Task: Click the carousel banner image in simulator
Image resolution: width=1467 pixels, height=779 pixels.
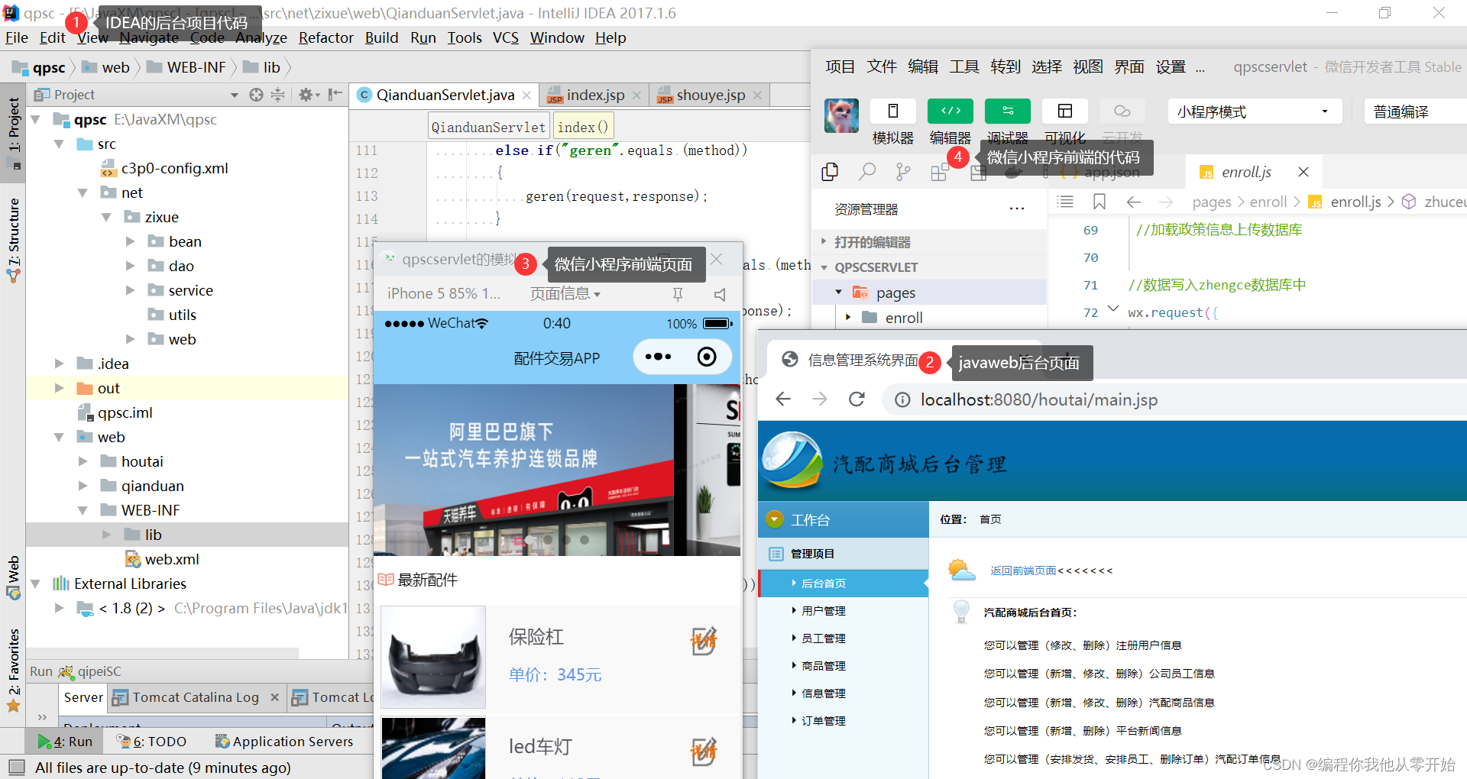Action: (x=557, y=470)
